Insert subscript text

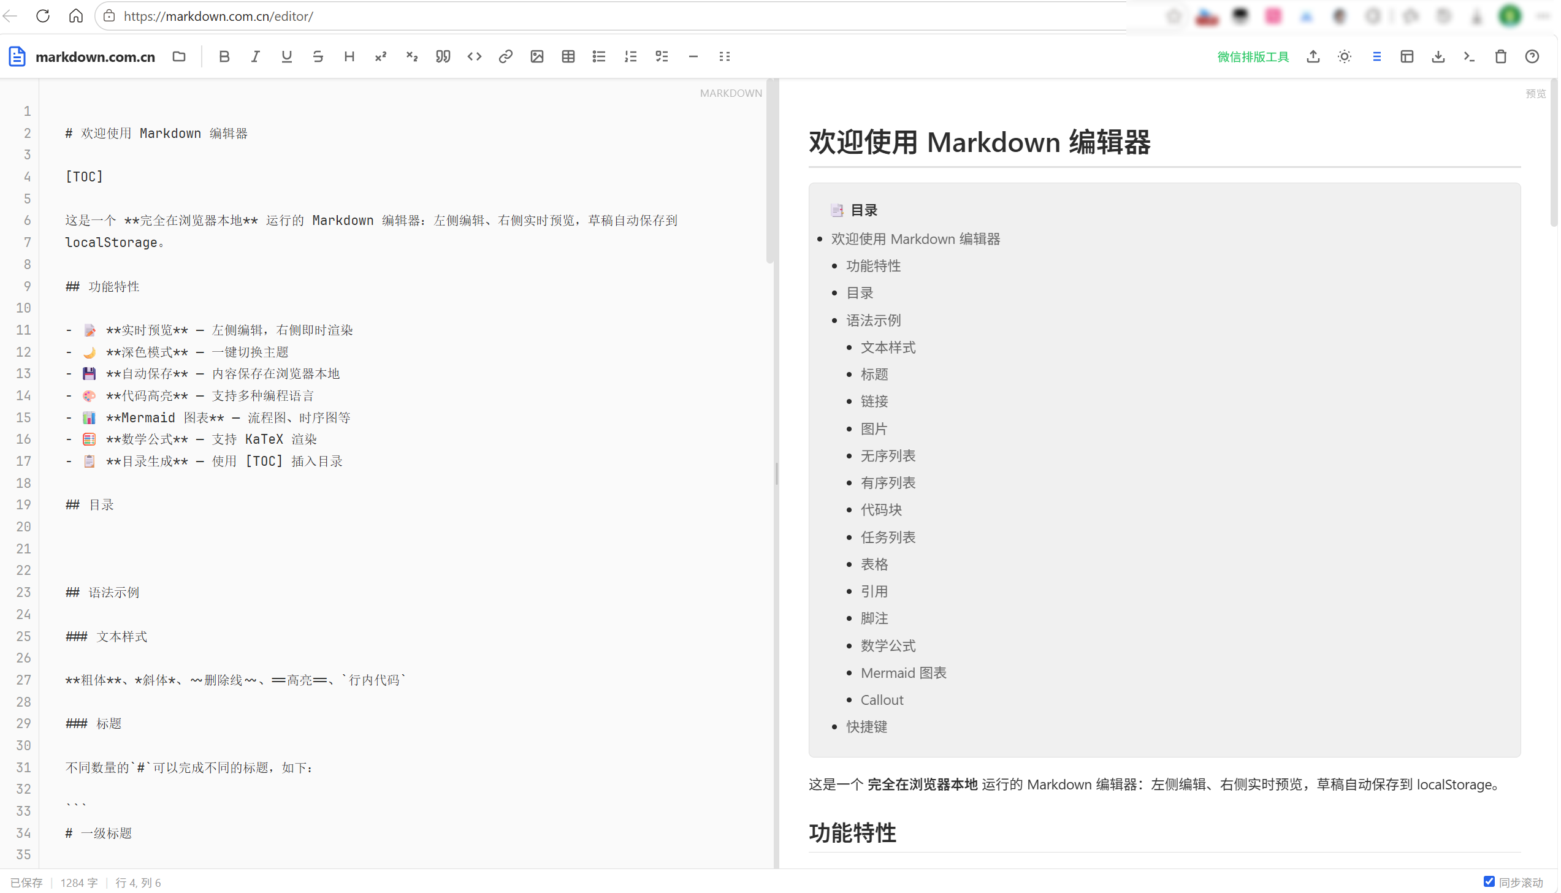tap(412, 56)
